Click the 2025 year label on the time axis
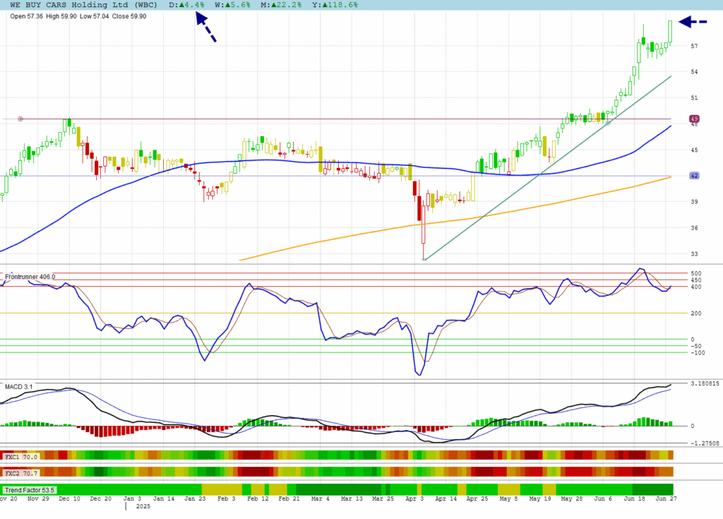The height and width of the screenshot is (519, 723). coord(143,506)
